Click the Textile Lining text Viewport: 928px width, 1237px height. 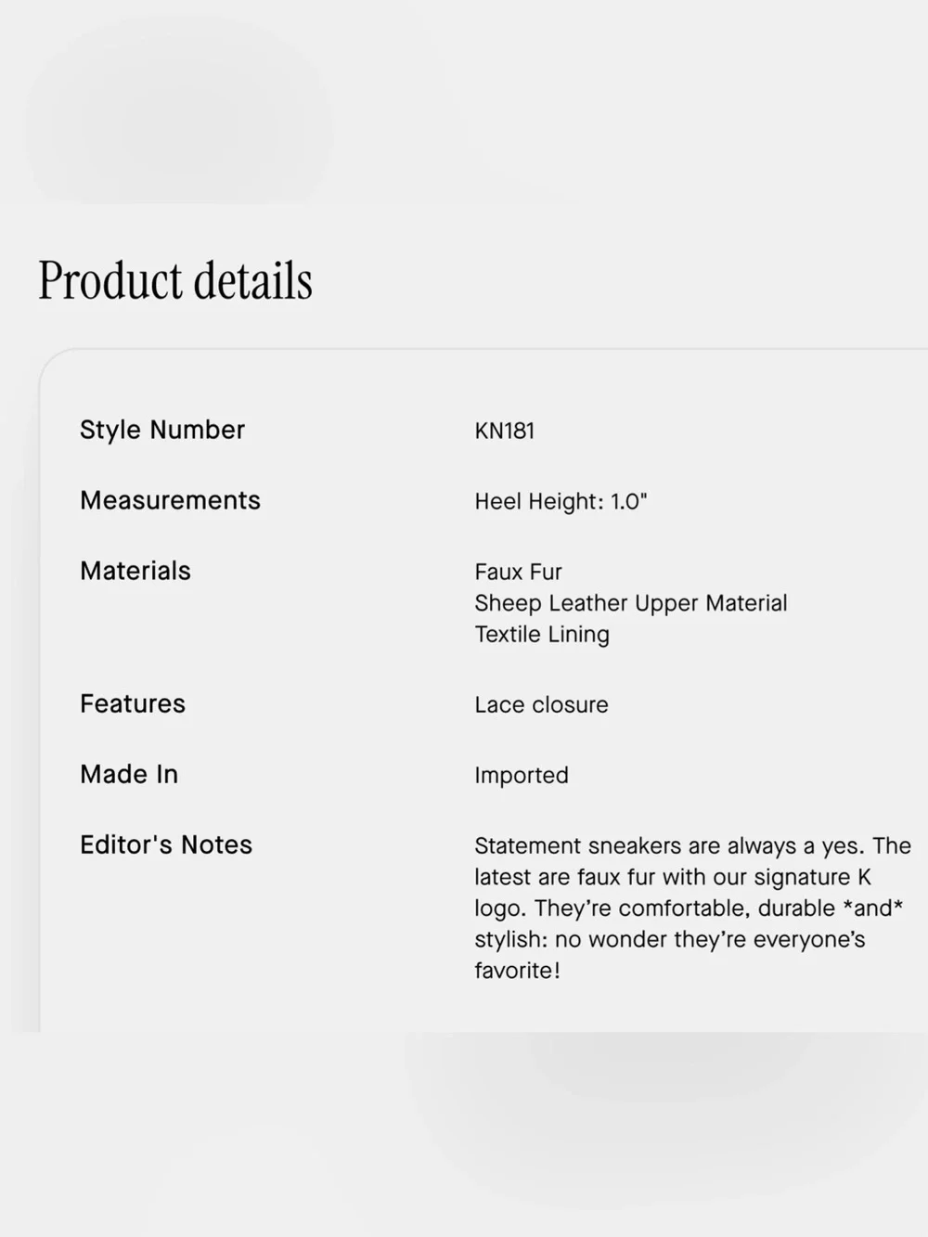542,635
